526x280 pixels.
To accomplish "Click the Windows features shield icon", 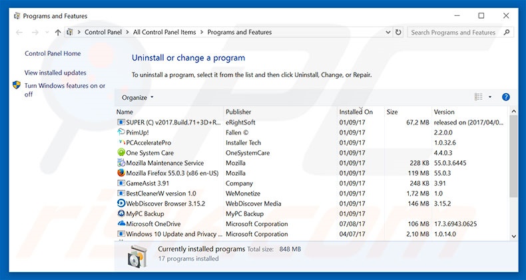I will pos(17,85).
